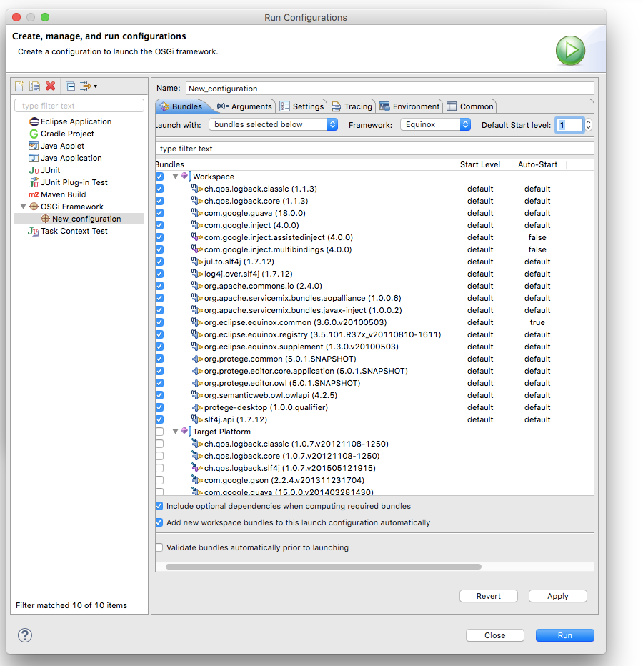Image resolution: width=643 pixels, height=666 pixels.
Task: Check ch.qos.logback.core (1.0.7) checkbox
Action: tap(160, 456)
